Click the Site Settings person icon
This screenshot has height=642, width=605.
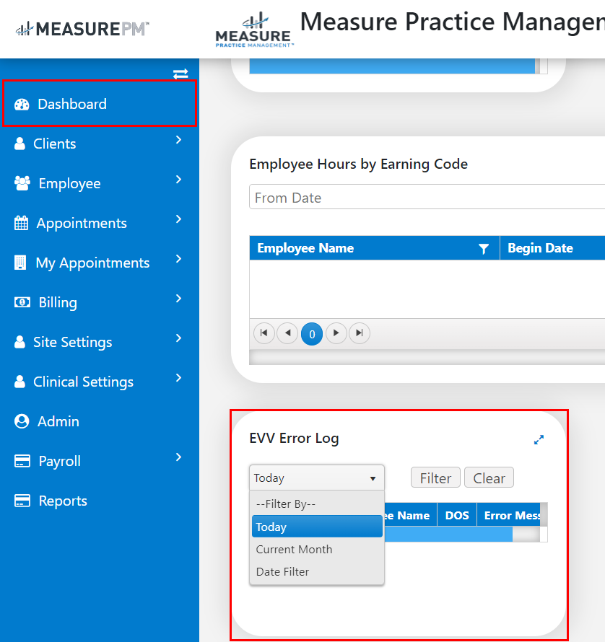coord(19,342)
